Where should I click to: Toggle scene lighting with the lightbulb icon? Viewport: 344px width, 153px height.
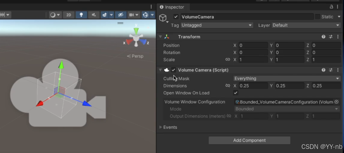[81, 15]
